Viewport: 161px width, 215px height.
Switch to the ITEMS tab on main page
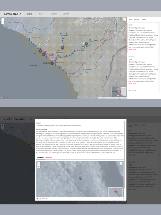(130, 20)
